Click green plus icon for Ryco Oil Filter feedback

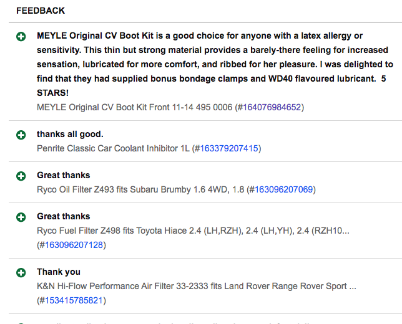coord(21,176)
